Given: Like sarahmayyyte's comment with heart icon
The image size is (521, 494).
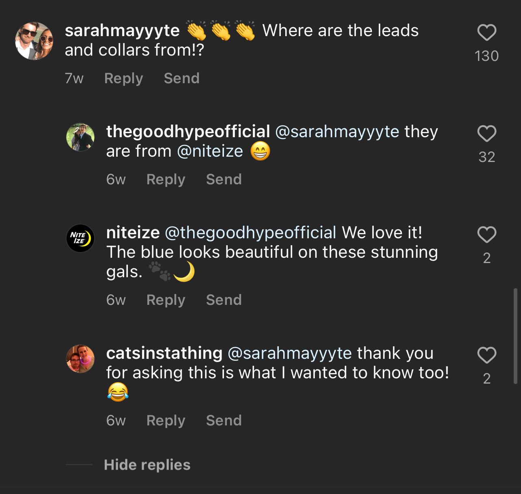Looking at the screenshot, I should click(x=487, y=33).
